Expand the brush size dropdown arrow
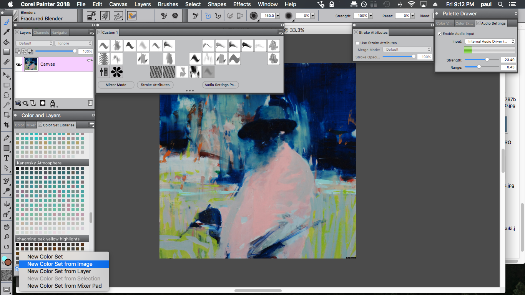Image resolution: width=525 pixels, height=295 pixels. coord(278,16)
